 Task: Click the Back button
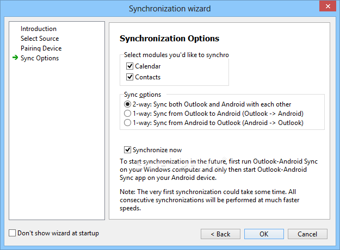pyautogui.click(x=220, y=234)
